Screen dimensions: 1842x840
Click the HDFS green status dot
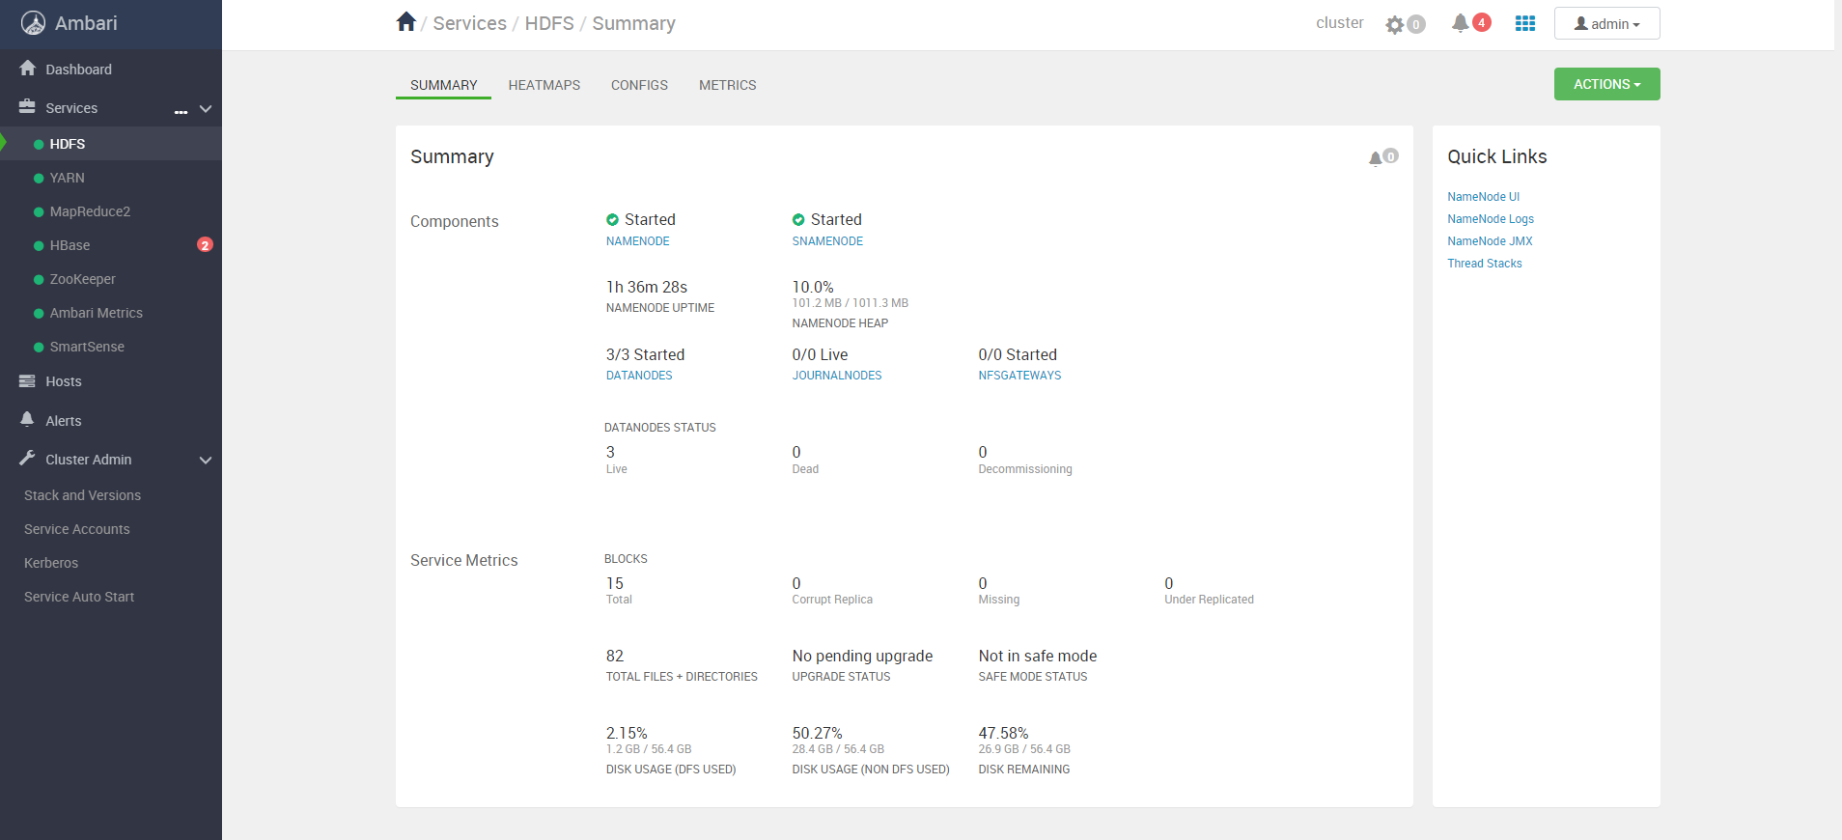(x=39, y=145)
